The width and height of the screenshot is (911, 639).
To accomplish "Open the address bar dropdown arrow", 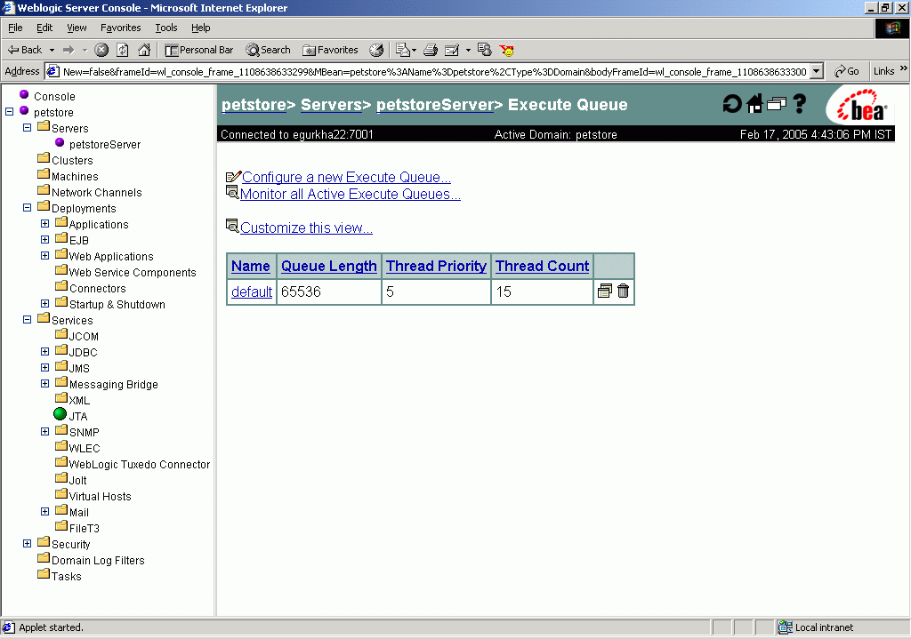I will pyautogui.click(x=817, y=71).
